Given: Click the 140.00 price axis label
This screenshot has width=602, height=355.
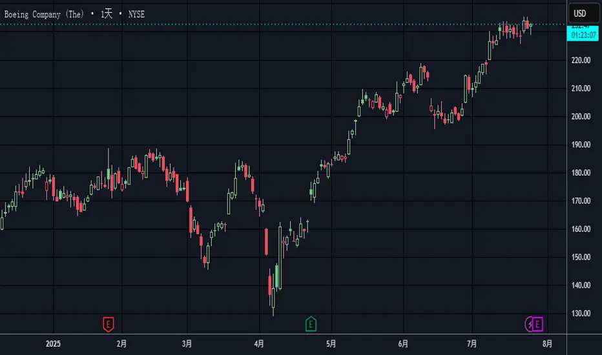Looking at the screenshot, I should tap(581, 285).
